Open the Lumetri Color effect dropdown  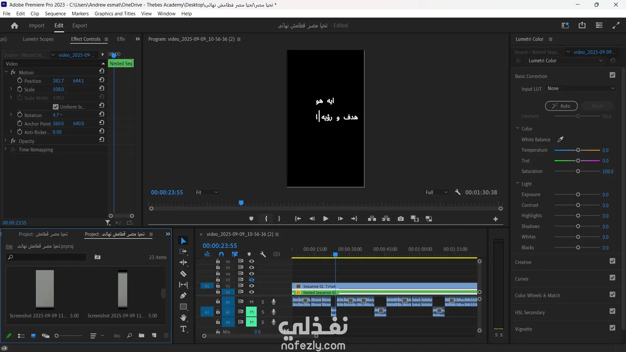click(565, 61)
